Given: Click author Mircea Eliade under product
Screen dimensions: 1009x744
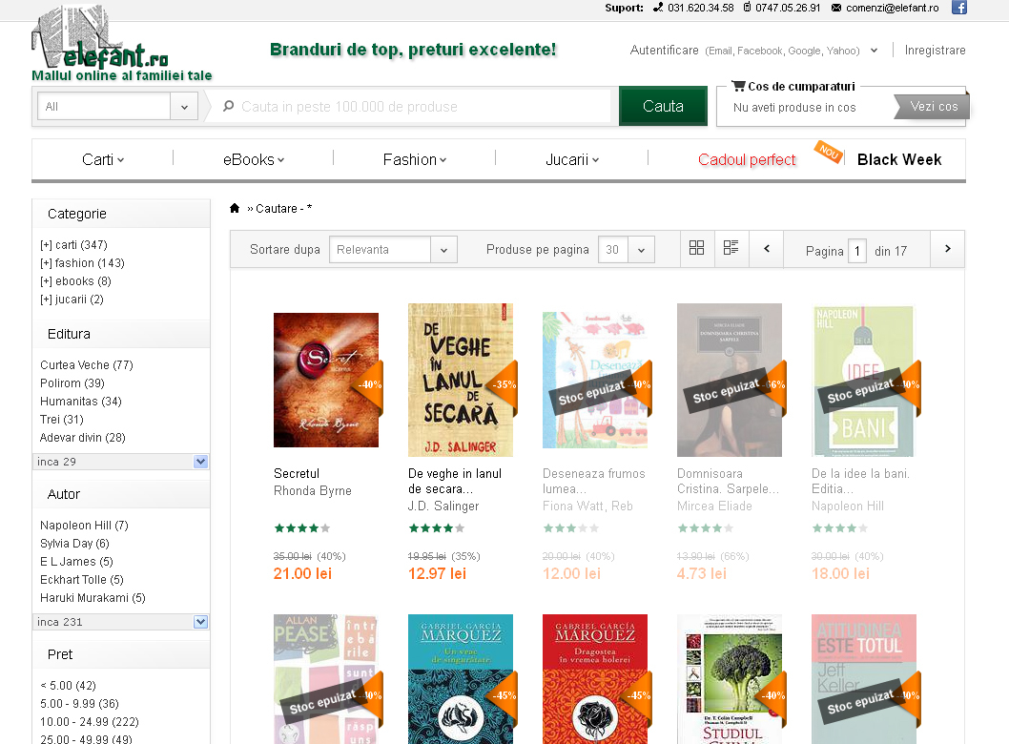Looking at the screenshot, I should pos(714,506).
